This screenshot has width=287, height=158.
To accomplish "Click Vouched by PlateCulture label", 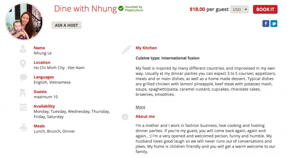I will click(134, 9).
